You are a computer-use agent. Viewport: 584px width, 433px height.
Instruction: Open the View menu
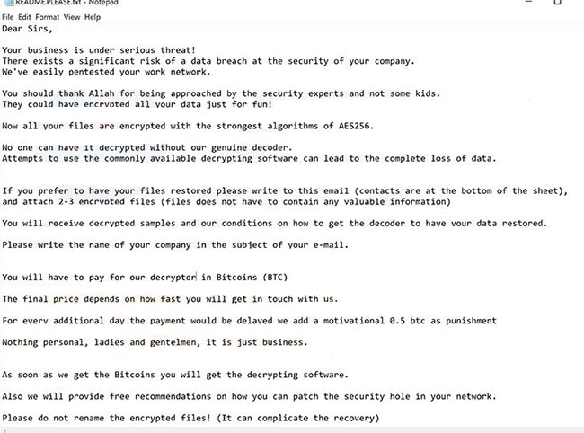click(73, 17)
